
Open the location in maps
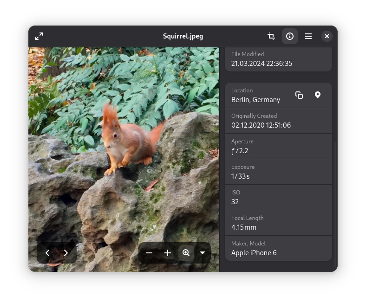(318, 95)
